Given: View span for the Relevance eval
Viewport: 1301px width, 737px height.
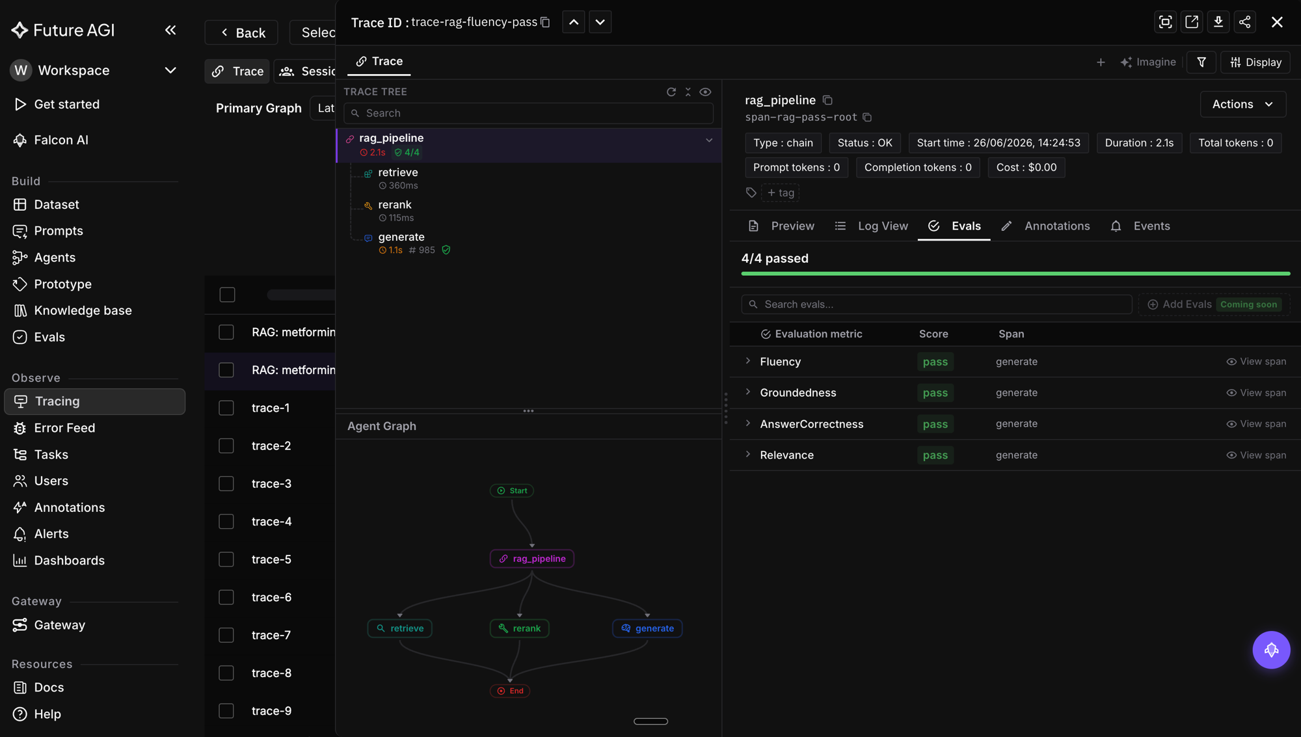Looking at the screenshot, I should point(1256,455).
